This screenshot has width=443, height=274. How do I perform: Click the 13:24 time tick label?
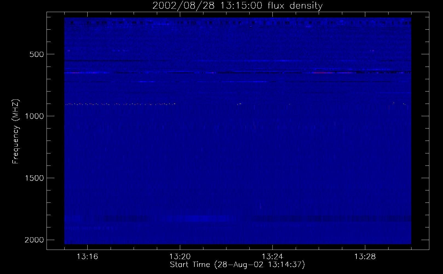[272, 257]
